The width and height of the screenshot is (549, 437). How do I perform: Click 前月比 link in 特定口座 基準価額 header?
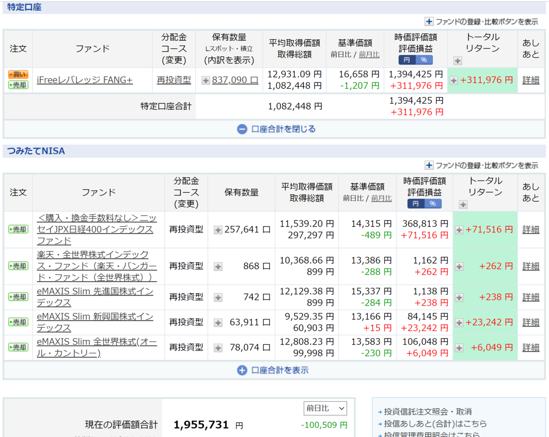(369, 55)
